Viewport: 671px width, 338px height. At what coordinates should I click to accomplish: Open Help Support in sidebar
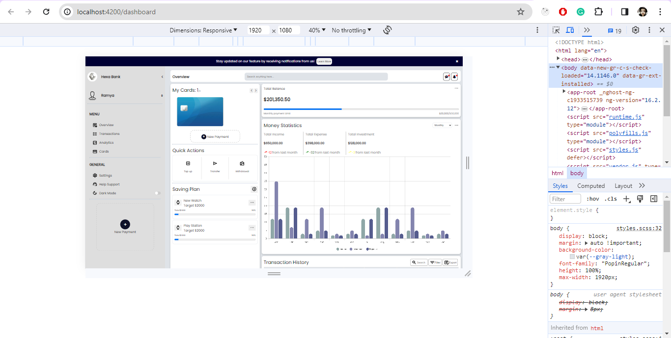[106, 184]
